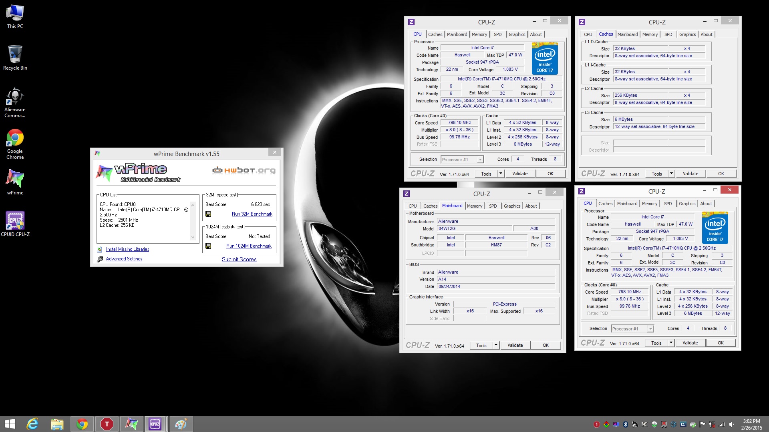Open About tab in lower-right CPU-Z window
This screenshot has width=769, height=432.
click(706, 204)
